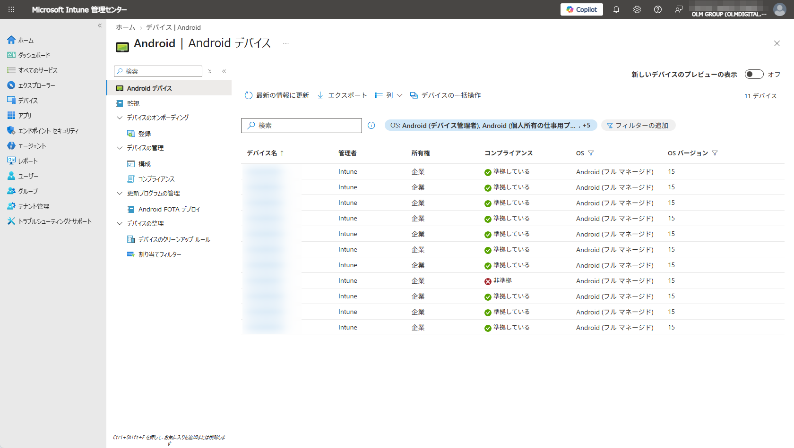The height and width of the screenshot is (448, 794).
Task: Open the 列 columns dropdown
Action: [388, 95]
